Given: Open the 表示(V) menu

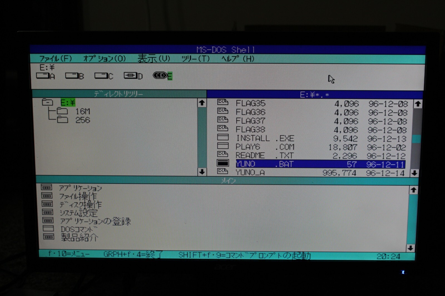Looking at the screenshot, I should 154,59.
